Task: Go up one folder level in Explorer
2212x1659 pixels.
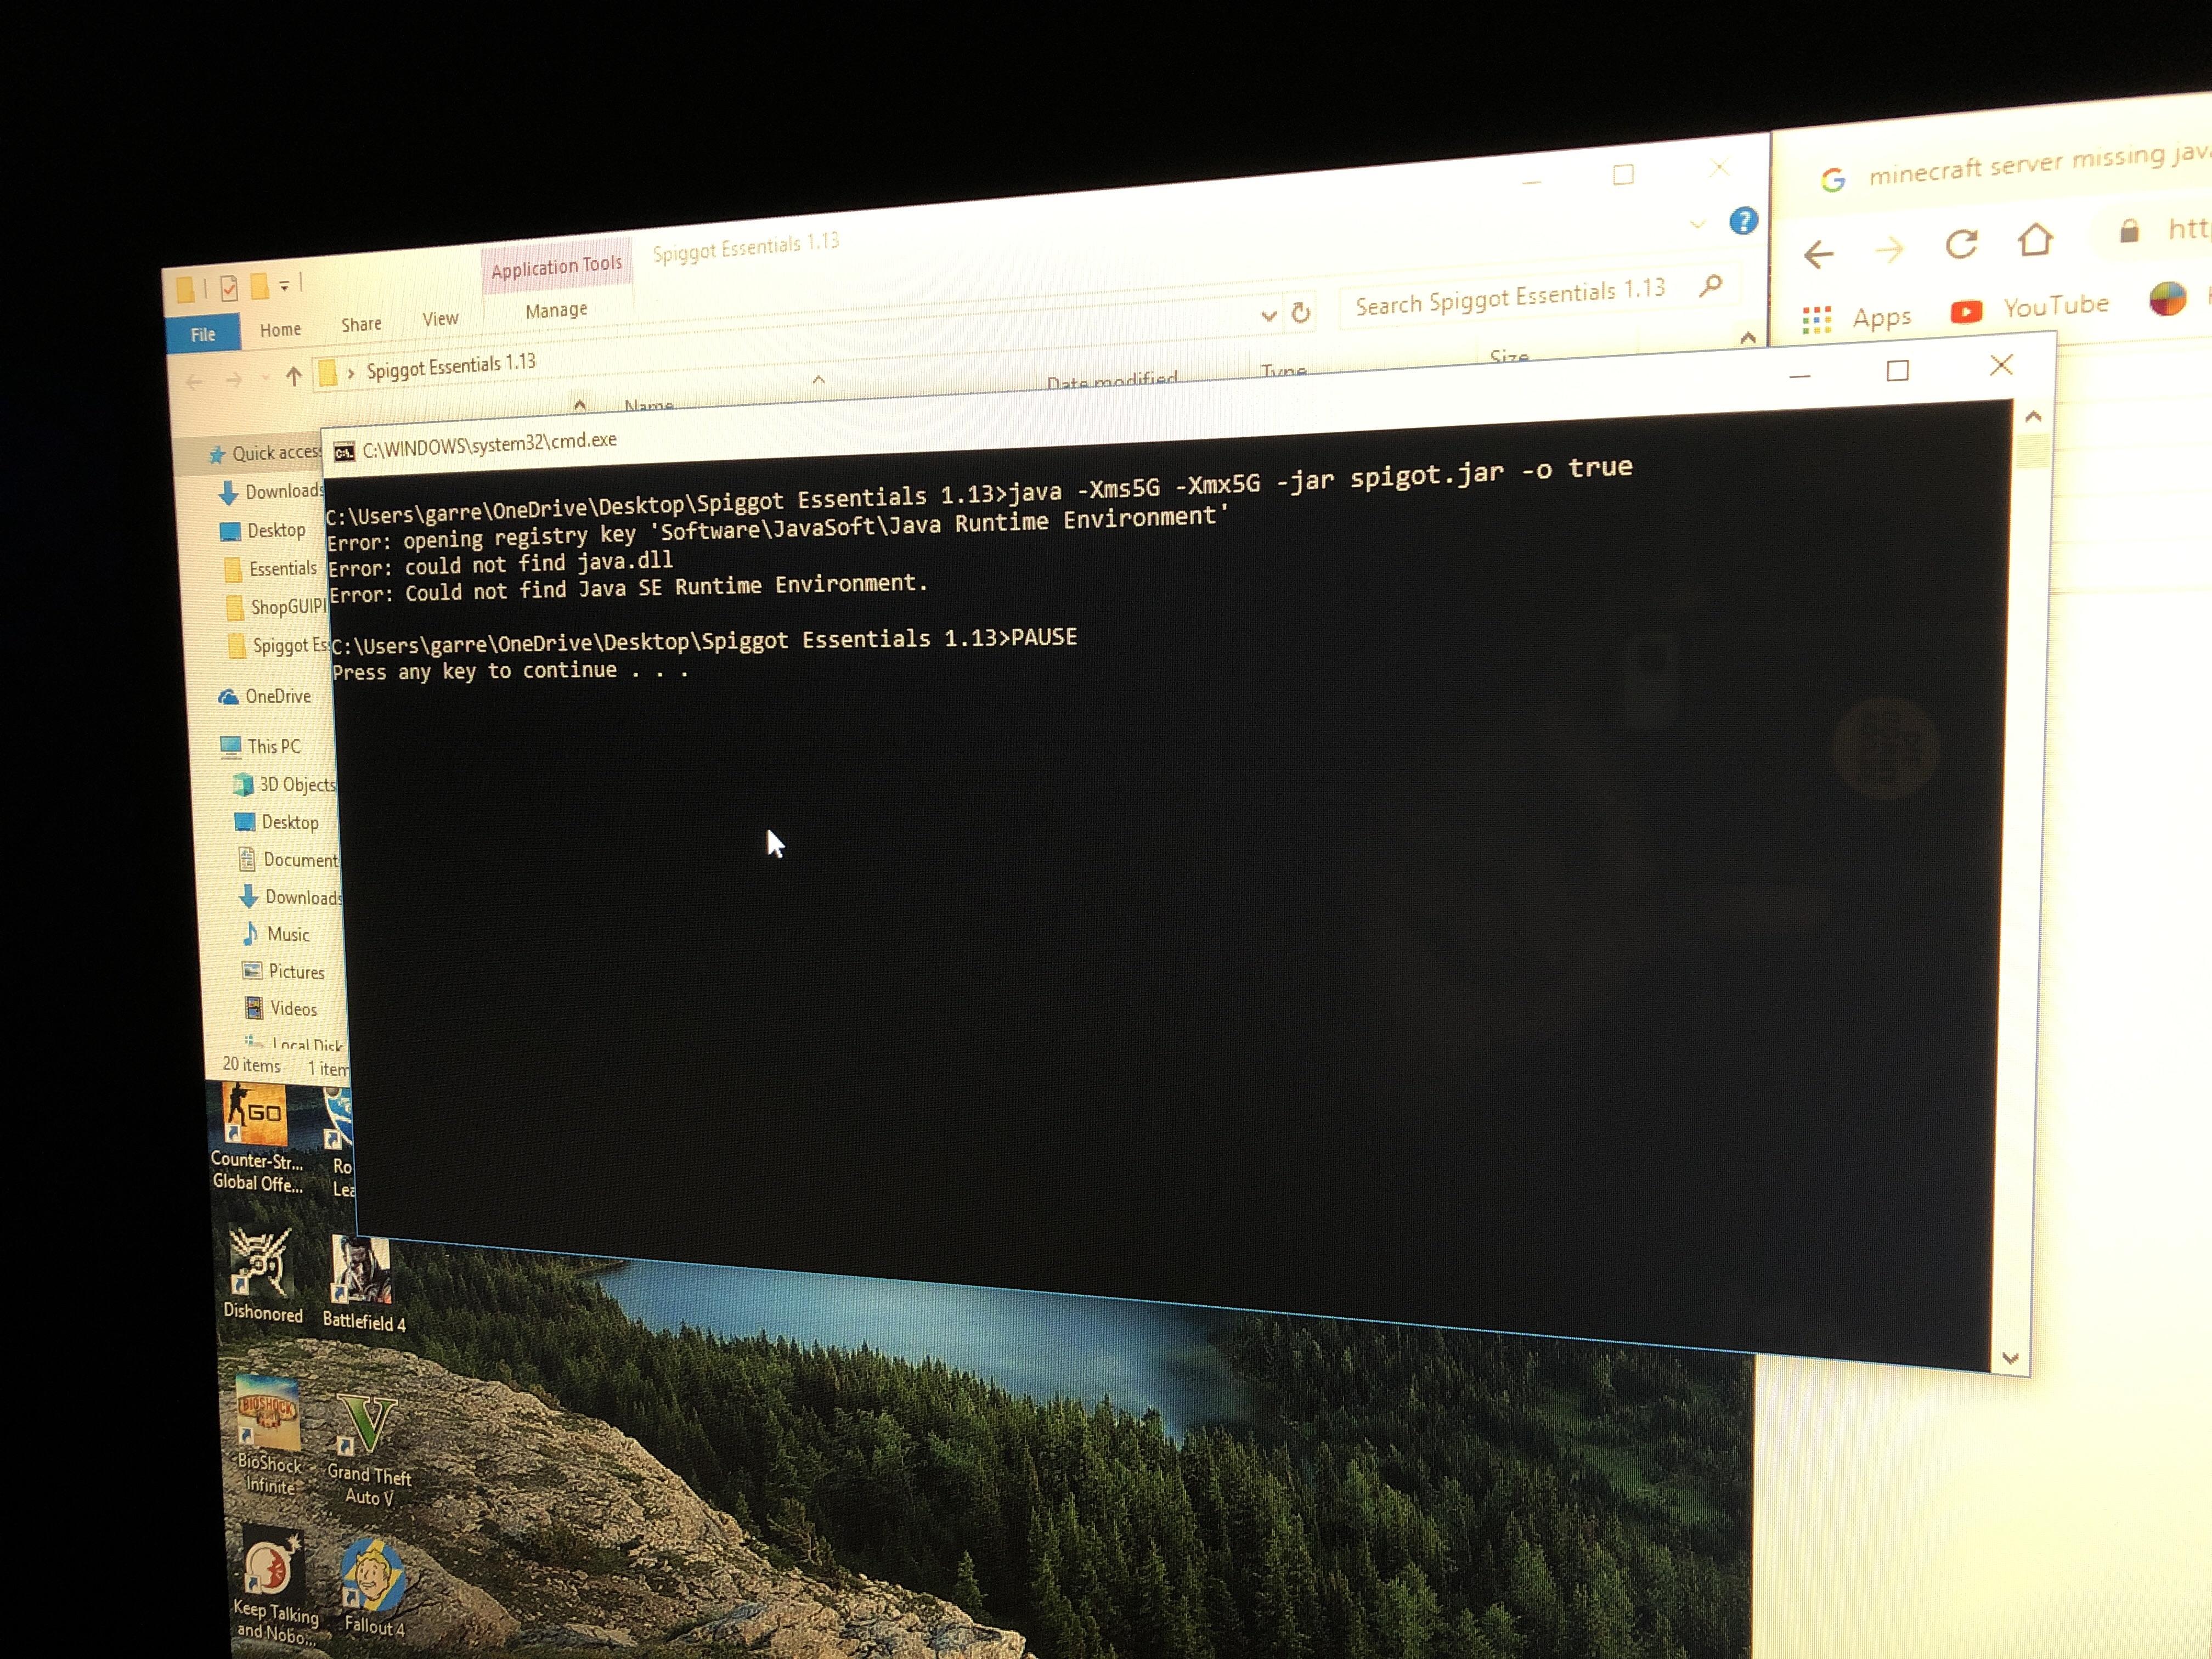Action: point(294,376)
